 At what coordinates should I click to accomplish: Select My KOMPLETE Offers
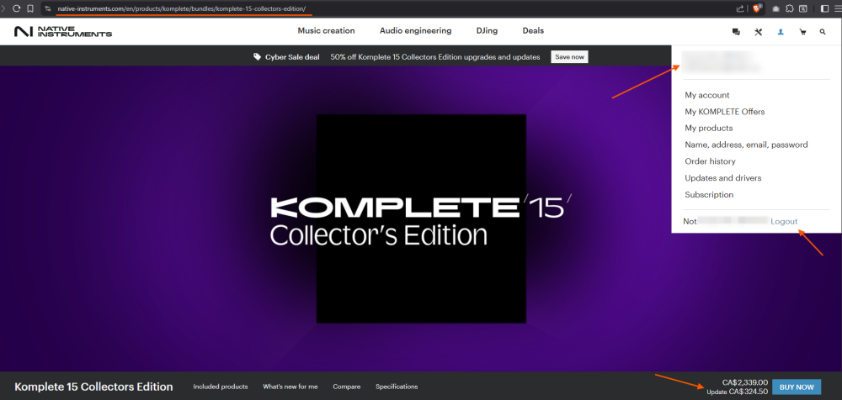point(724,112)
